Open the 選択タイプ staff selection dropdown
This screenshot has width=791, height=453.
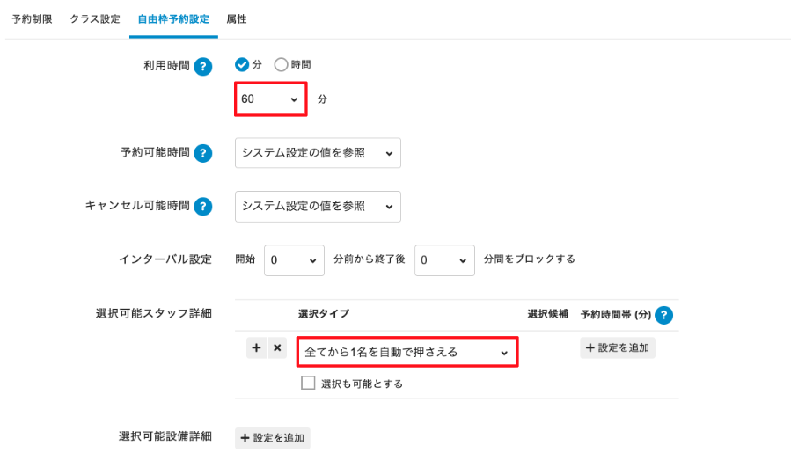(406, 352)
